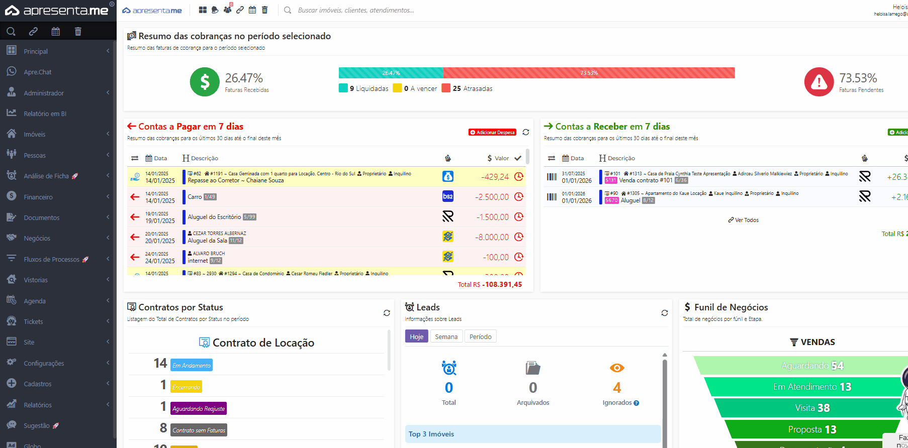Select the Período tab in Leads
The image size is (908, 448).
click(x=480, y=337)
